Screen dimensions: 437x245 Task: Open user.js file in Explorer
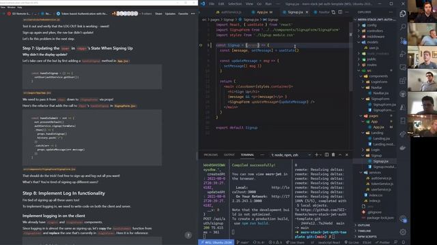pyautogui.click(x=373, y=48)
